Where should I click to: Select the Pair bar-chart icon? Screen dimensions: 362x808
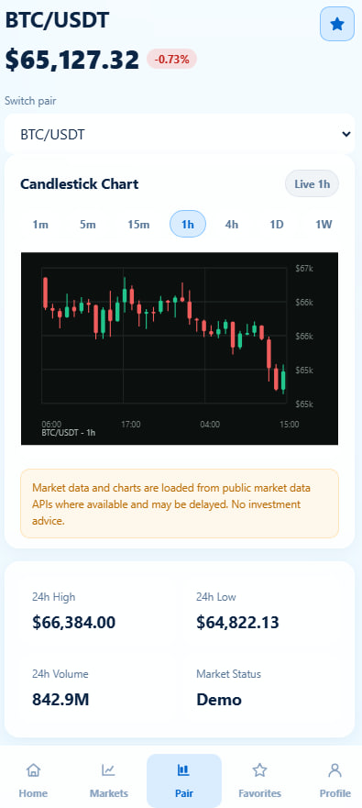(x=183, y=770)
